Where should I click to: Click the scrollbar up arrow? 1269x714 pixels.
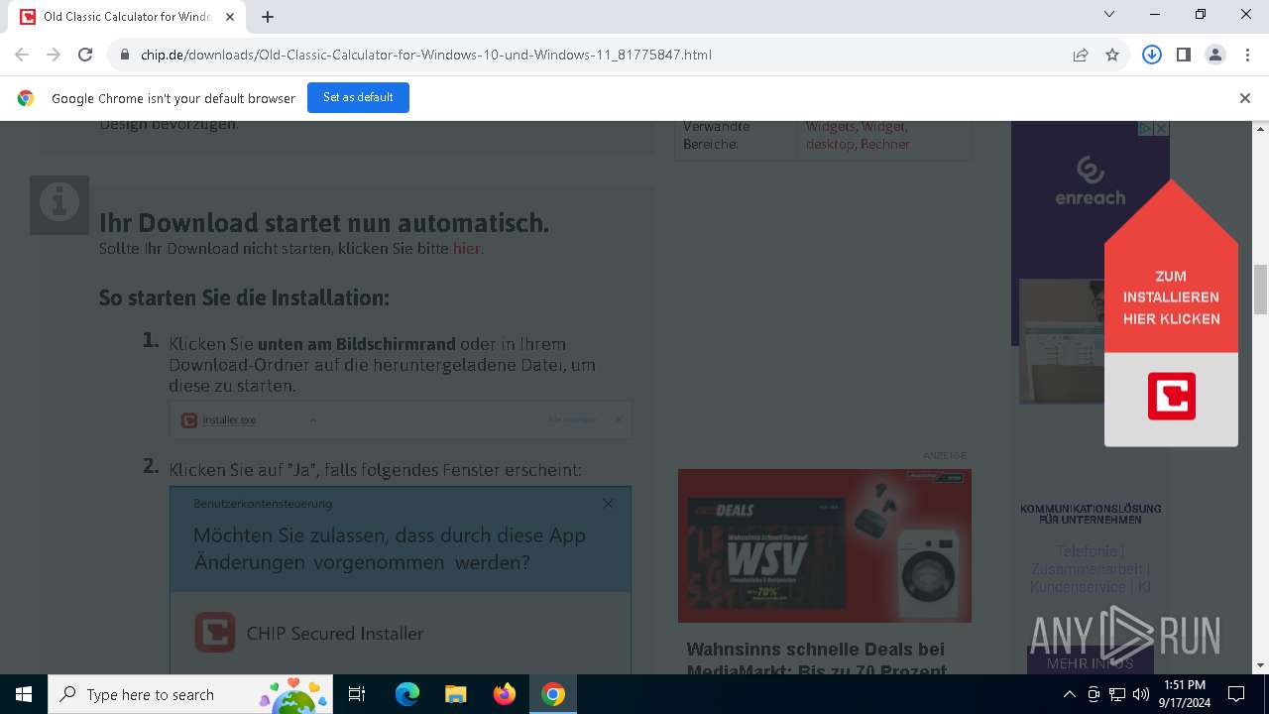point(1261,129)
